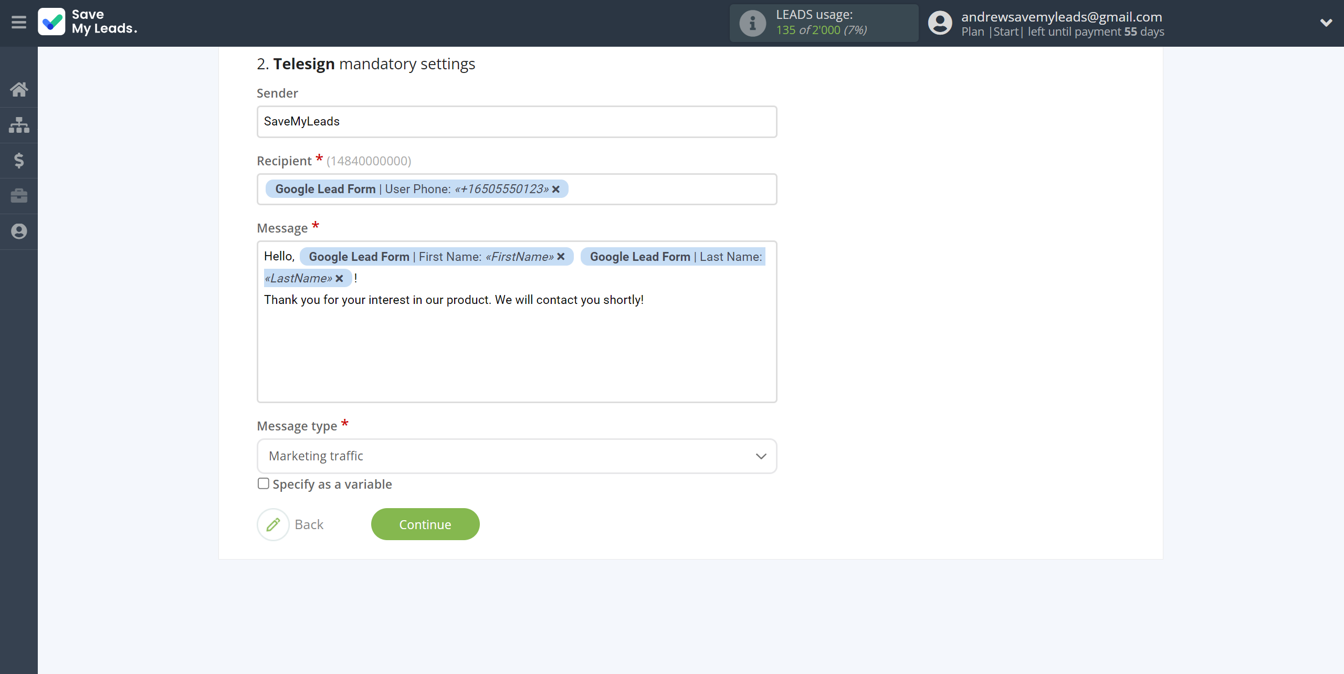Viewport: 1344px width, 674px height.
Task: Focus the Sender input field
Action: click(517, 122)
